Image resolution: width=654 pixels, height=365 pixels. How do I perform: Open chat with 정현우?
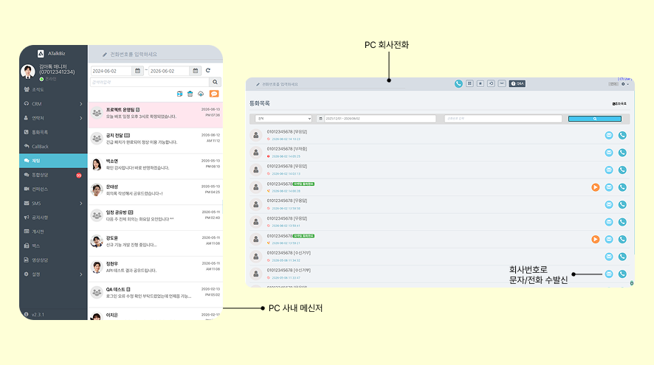point(155,268)
